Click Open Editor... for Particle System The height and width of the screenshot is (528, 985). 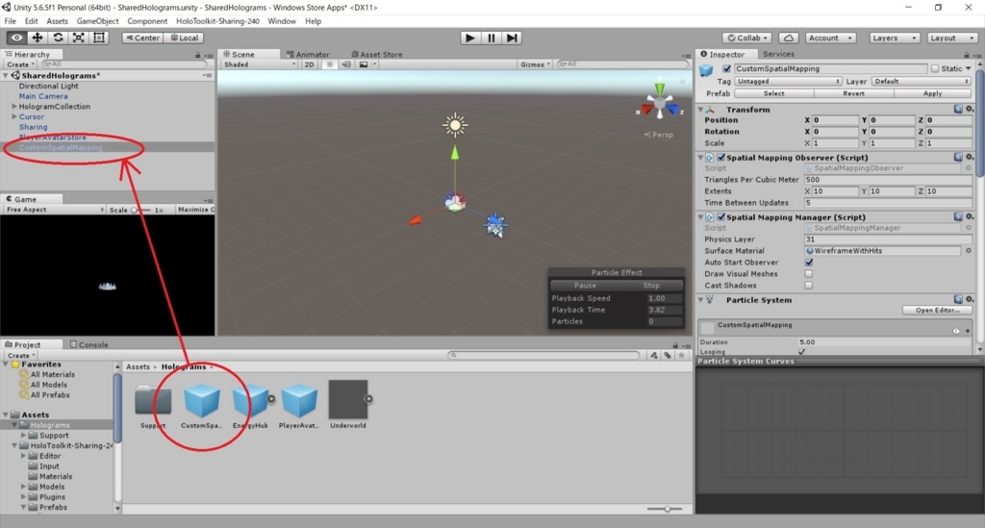point(937,310)
